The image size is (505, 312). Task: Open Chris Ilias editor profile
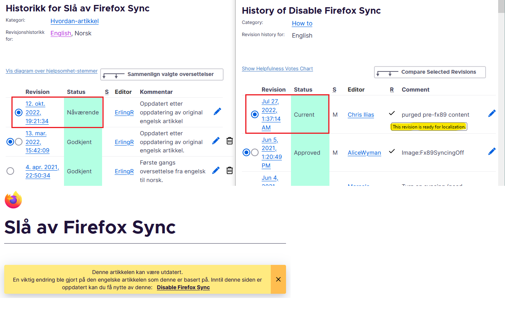[x=361, y=115]
